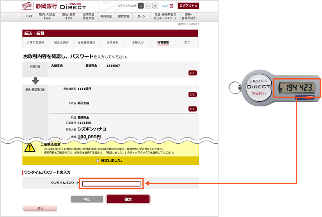The width and height of the screenshot is (322, 217).
Task: Open ローン menu item
Action: click(x=141, y=16)
